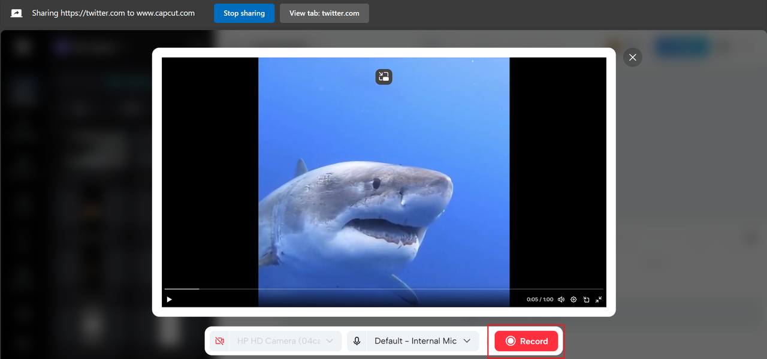Click the tab sharing icon in the top bar
The height and width of the screenshot is (359, 767).
pyautogui.click(x=17, y=13)
